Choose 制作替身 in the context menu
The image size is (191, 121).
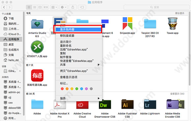click(79, 57)
